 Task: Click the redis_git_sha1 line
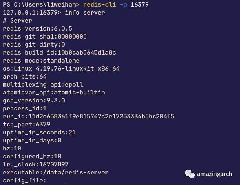(x=45, y=37)
